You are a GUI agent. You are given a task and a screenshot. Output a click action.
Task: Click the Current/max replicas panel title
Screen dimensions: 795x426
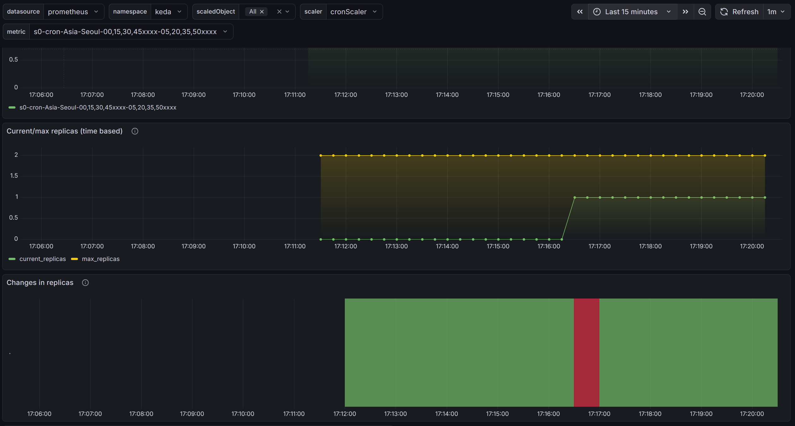(64, 131)
